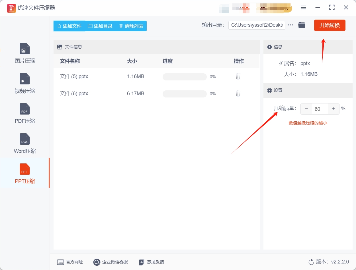Delete 文件 (5).pptx with its trash icon
The height and width of the screenshot is (270, 356).
238,76
